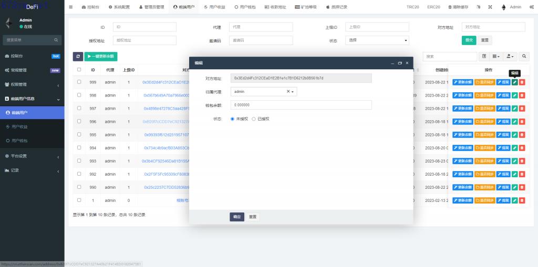Open the settings gears icon at top right
This screenshot has height=267, width=538.
click(532, 7)
